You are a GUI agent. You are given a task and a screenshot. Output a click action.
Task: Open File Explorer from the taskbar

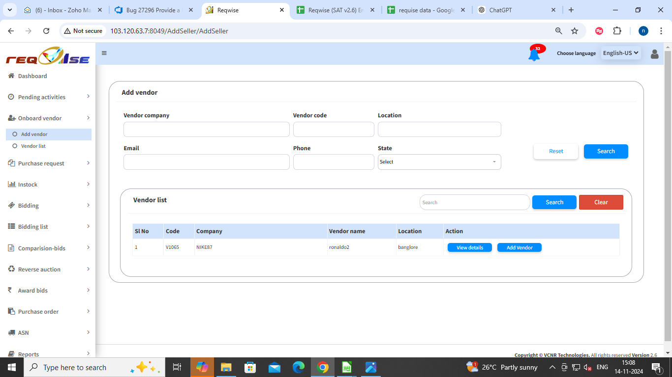(226, 367)
